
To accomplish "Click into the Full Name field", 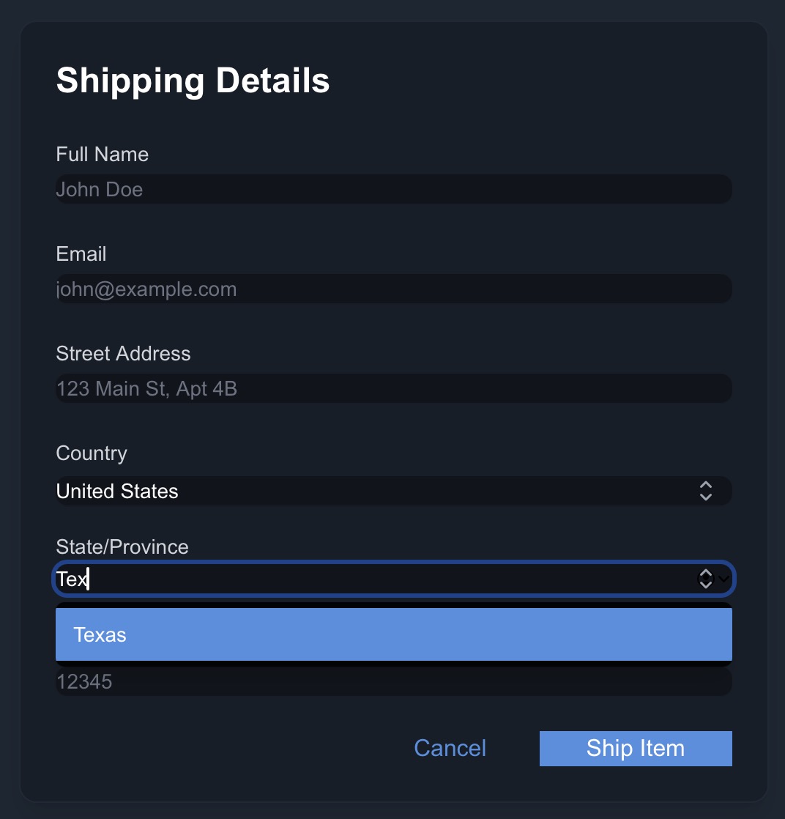I will (394, 189).
